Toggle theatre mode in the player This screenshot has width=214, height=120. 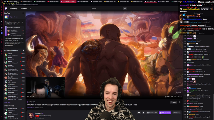[x=178, y=97]
